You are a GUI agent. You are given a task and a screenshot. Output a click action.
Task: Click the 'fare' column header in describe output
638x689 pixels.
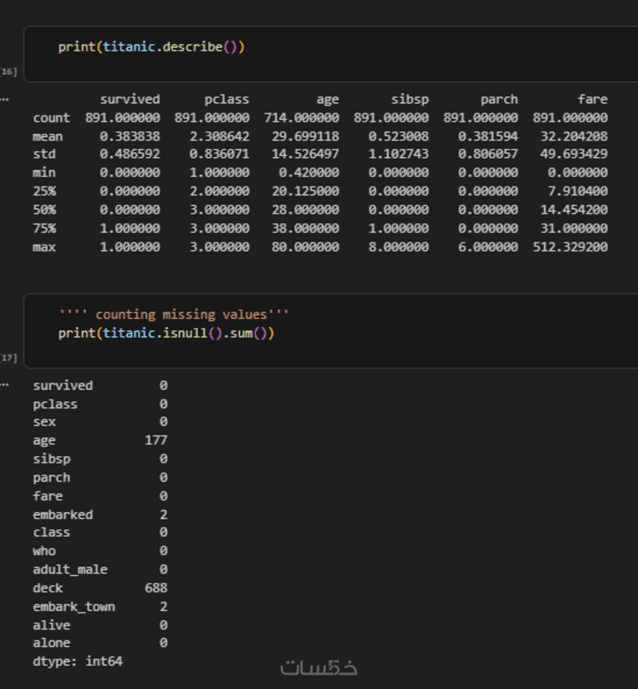point(593,100)
